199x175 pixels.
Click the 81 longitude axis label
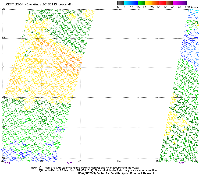[x=80, y=161]
